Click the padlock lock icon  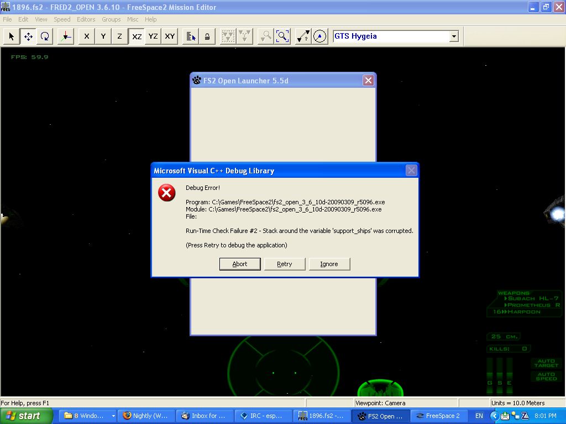click(207, 36)
